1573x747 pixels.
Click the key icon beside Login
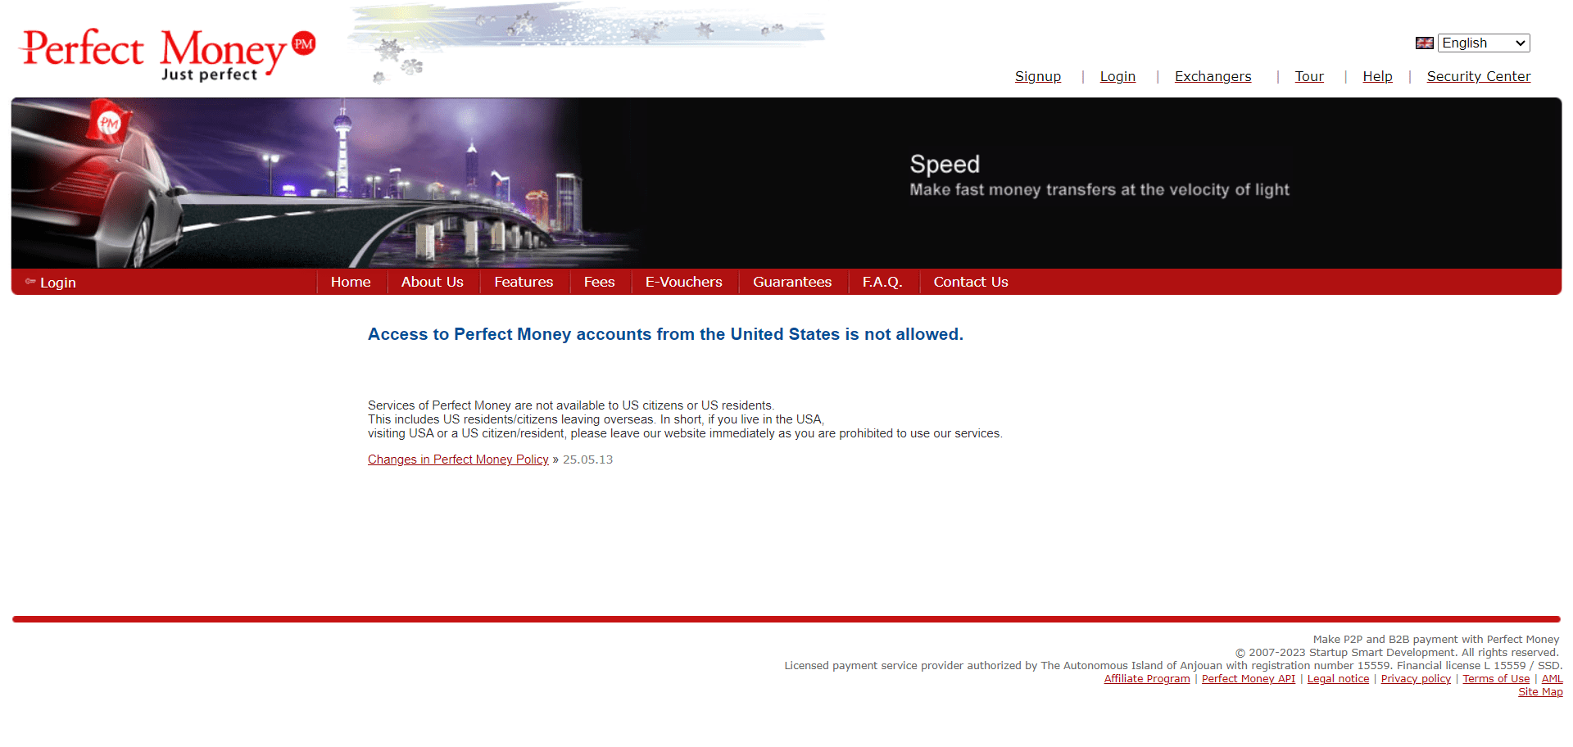[x=30, y=282]
